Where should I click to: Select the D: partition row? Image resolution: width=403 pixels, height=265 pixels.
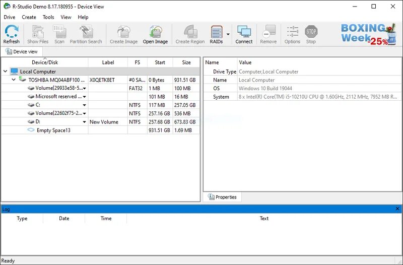[x=100, y=122]
